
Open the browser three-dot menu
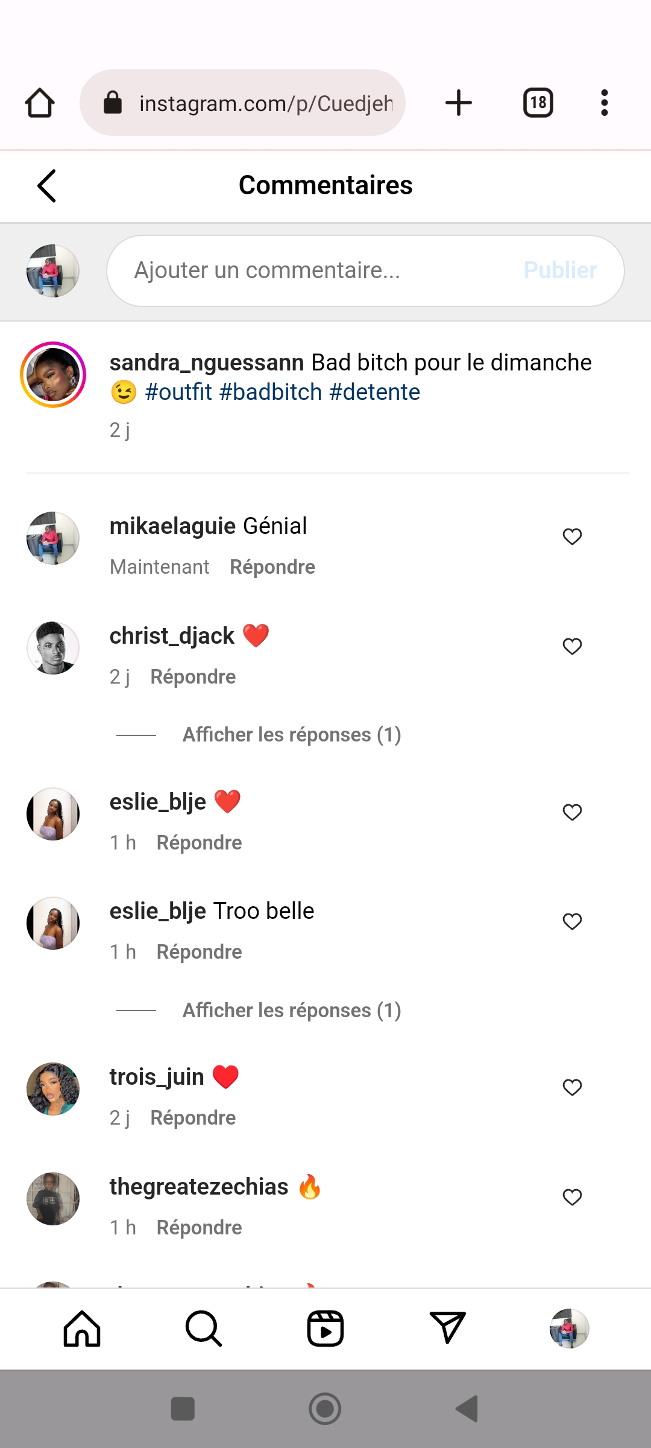pos(604,103)
